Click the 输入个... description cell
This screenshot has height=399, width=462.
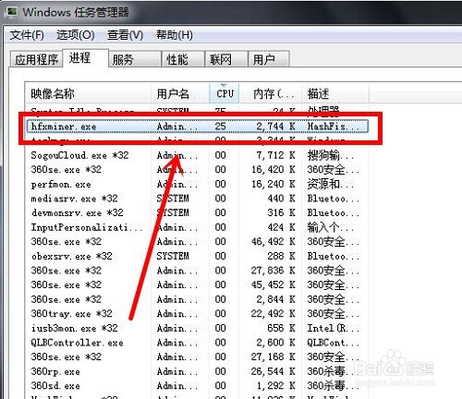331,227
